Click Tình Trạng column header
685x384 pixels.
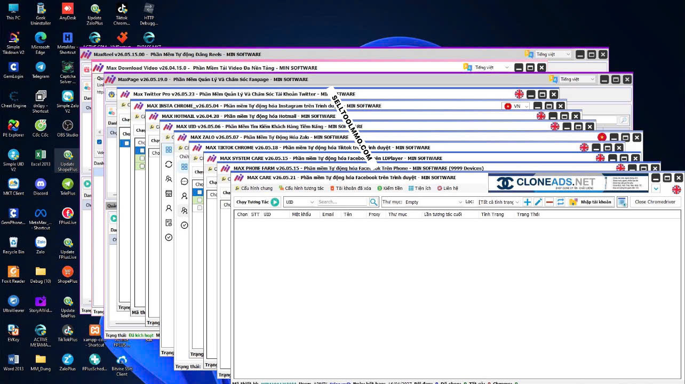coord(492,214)
